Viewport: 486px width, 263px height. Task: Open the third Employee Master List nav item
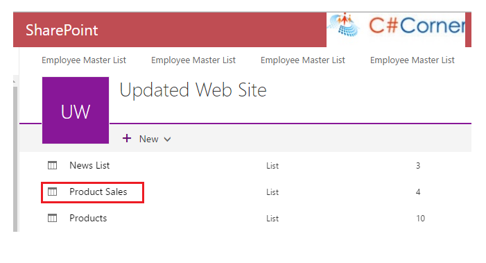[x=303, y=60]
